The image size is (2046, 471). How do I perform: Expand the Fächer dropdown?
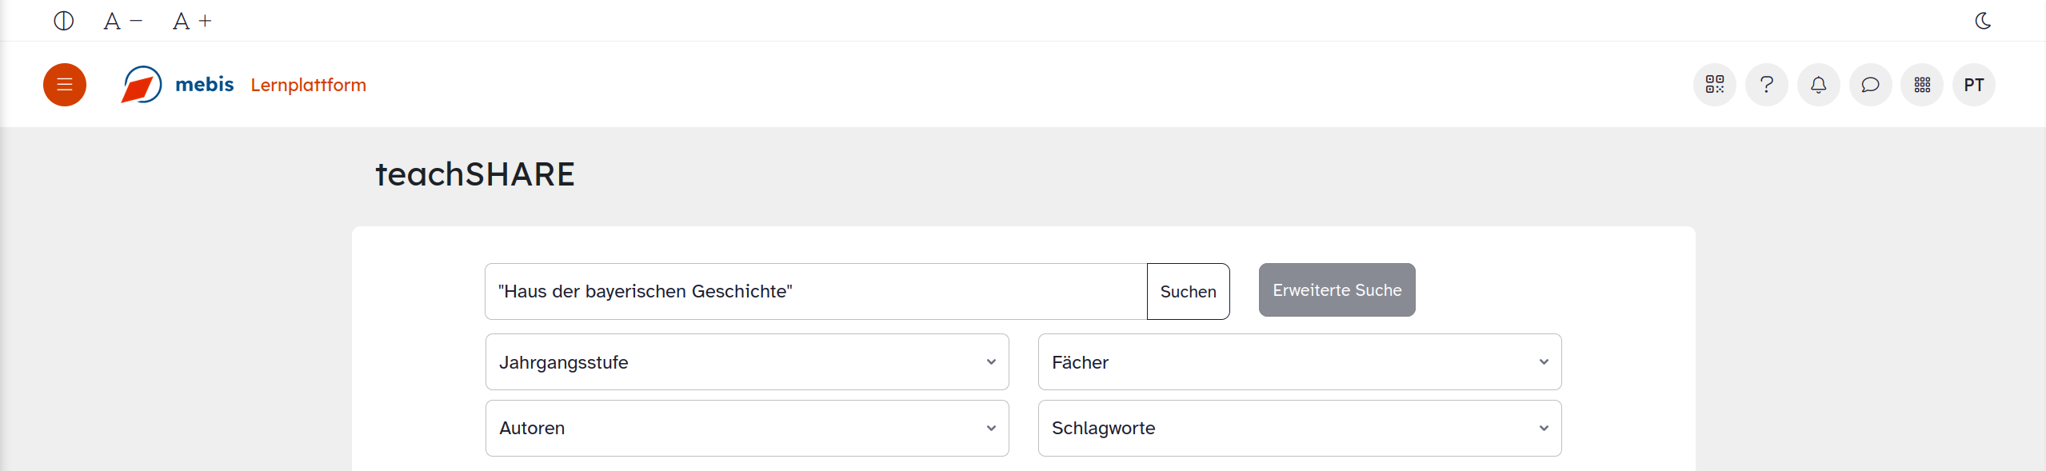1299,362
